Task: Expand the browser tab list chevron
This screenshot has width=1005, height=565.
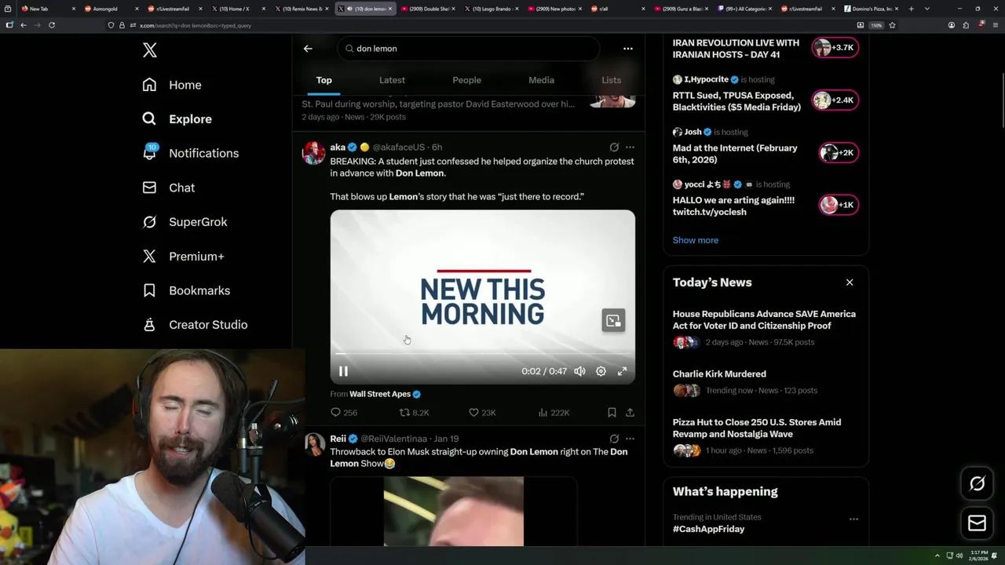Action: click(x=927, y=9)
